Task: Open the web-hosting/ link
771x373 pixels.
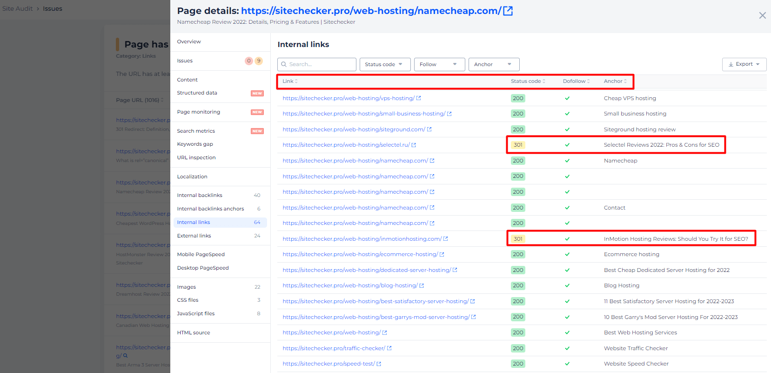Action: click(x=332, y=332)
